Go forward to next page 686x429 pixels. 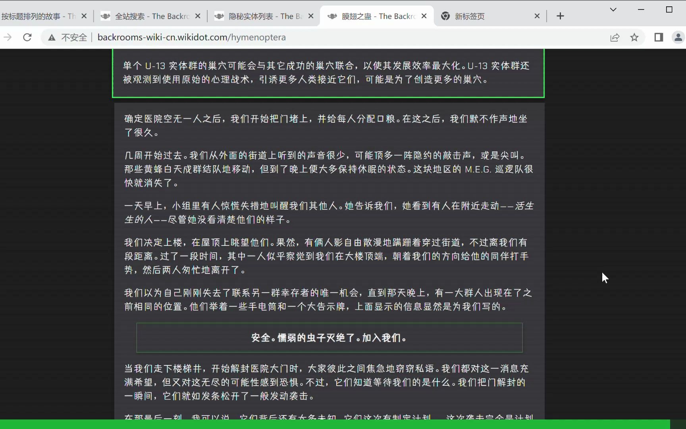coord(8,37)
